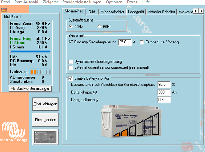Click the Batteriekapazität 300 Ah field
Viewport: 205px width, 152px height.
click(x=164, y=92)
